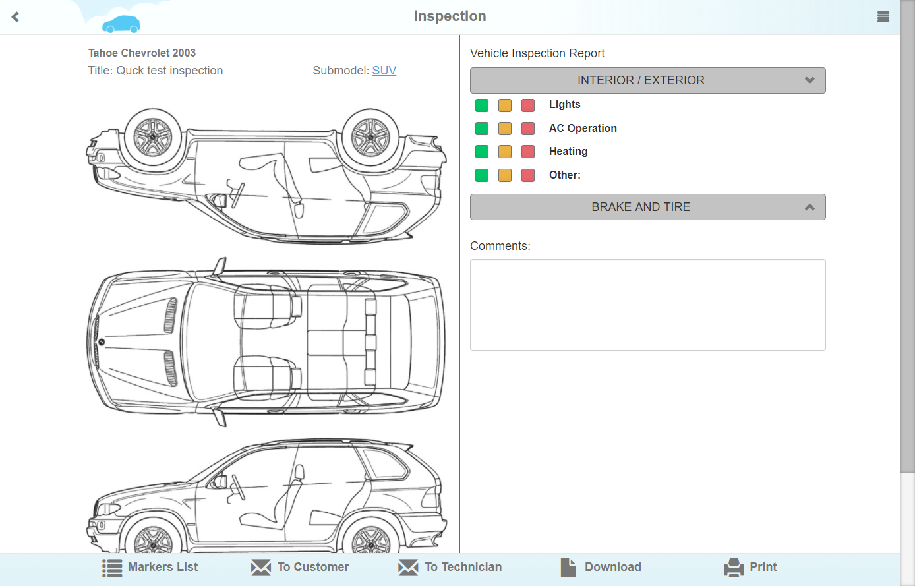Send the inspection To Customer
This screenshot has width=915, height=586.
(301, 567)
